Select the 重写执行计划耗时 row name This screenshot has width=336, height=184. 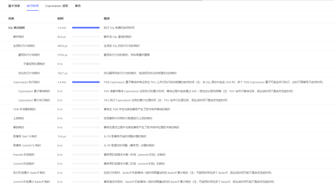click(x=29, y=55)
